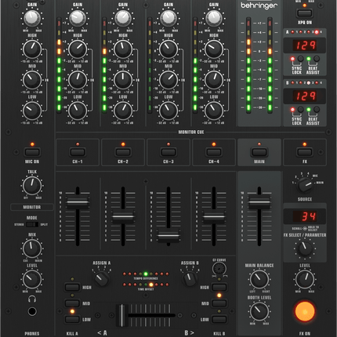Toggle the FX monitor cue button
The height and width of the screenshot is (337, 337).
305,152
